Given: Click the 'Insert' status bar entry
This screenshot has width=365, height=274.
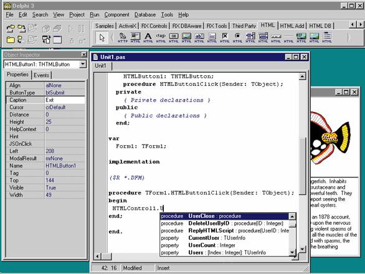Looking at the screenshot, I should 163,268.
